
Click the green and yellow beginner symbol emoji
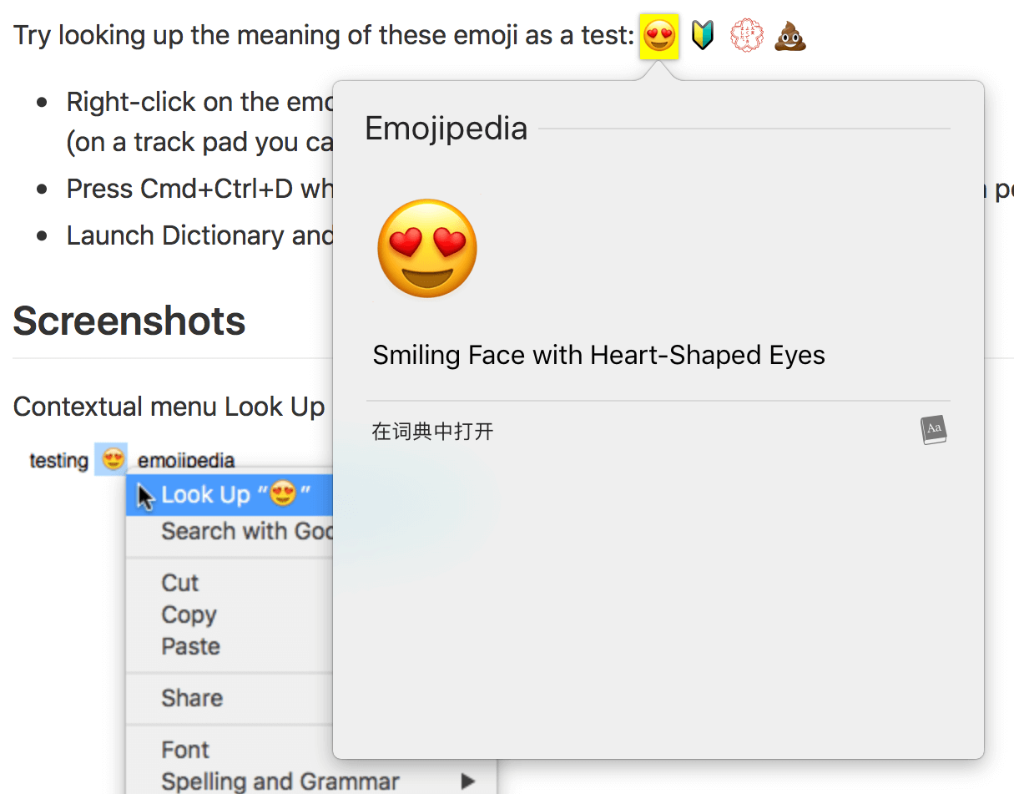(703, 36)
